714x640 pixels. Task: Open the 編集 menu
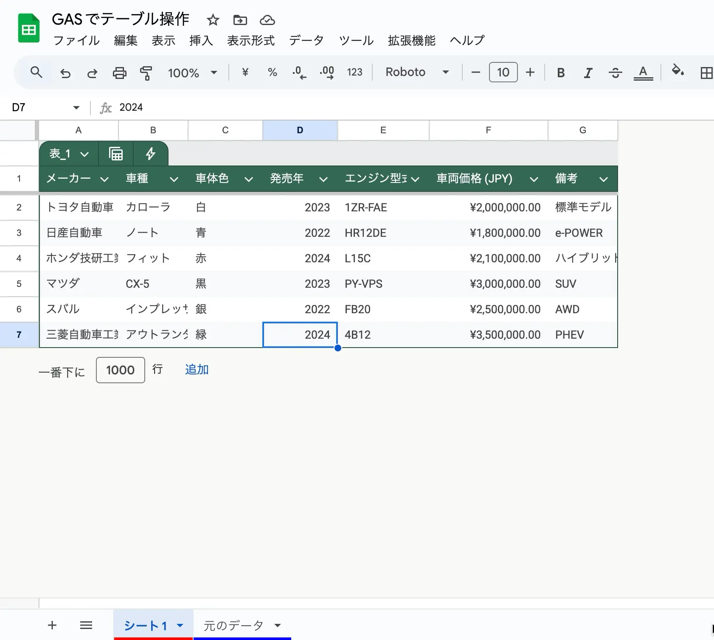(126, 40)
